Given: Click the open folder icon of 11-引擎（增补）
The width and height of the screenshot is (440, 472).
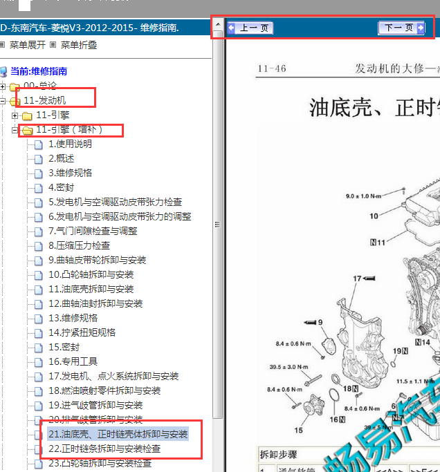Looking at the screenshot, I should pyautogui.click(x=27, y=131).
